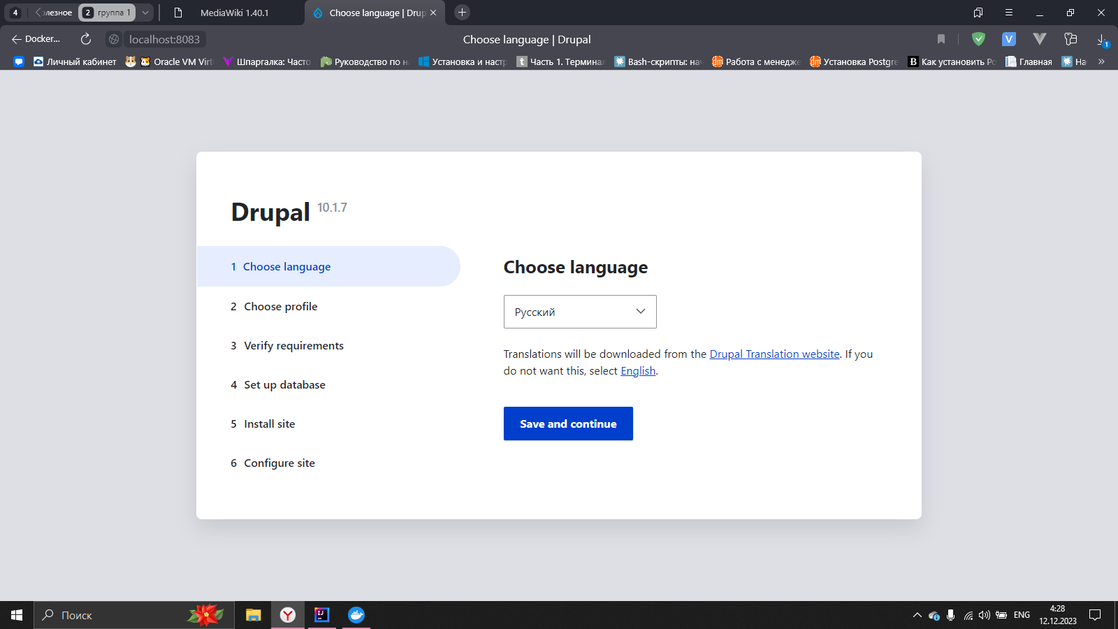
Task: Open the network tray icon
Action: 968,615
